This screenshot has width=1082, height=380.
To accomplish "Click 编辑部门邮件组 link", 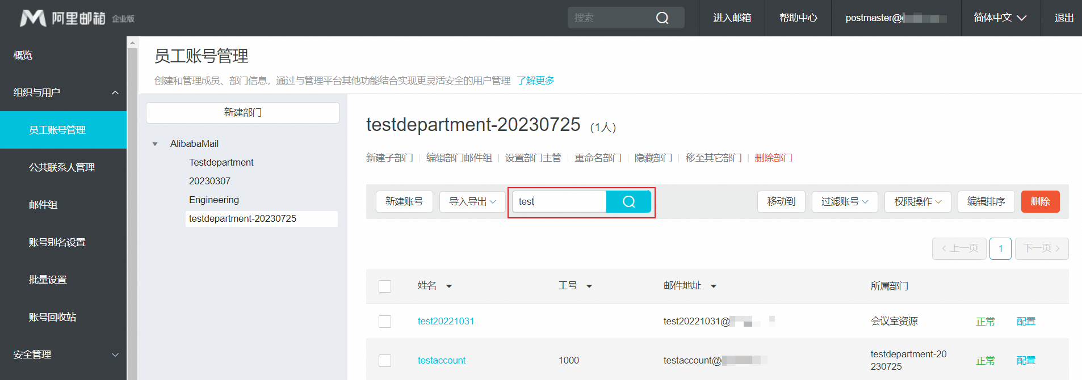I will point(459,158).
